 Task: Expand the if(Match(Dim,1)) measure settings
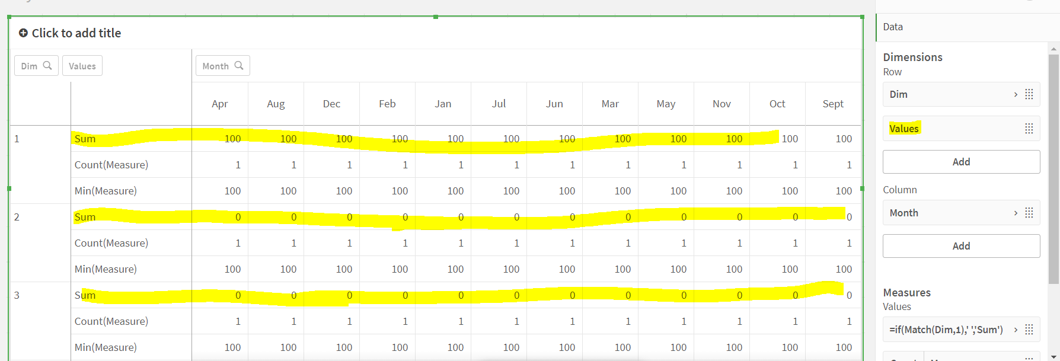click(1016, 330)
